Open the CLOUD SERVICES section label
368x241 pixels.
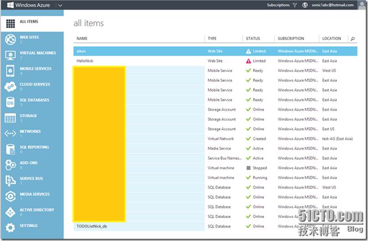[35, 84]
